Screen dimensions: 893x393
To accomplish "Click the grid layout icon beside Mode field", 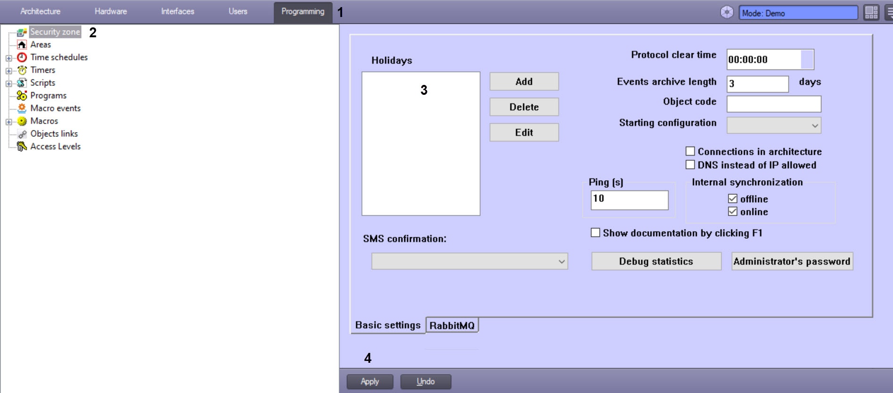I will click(871, 13).
